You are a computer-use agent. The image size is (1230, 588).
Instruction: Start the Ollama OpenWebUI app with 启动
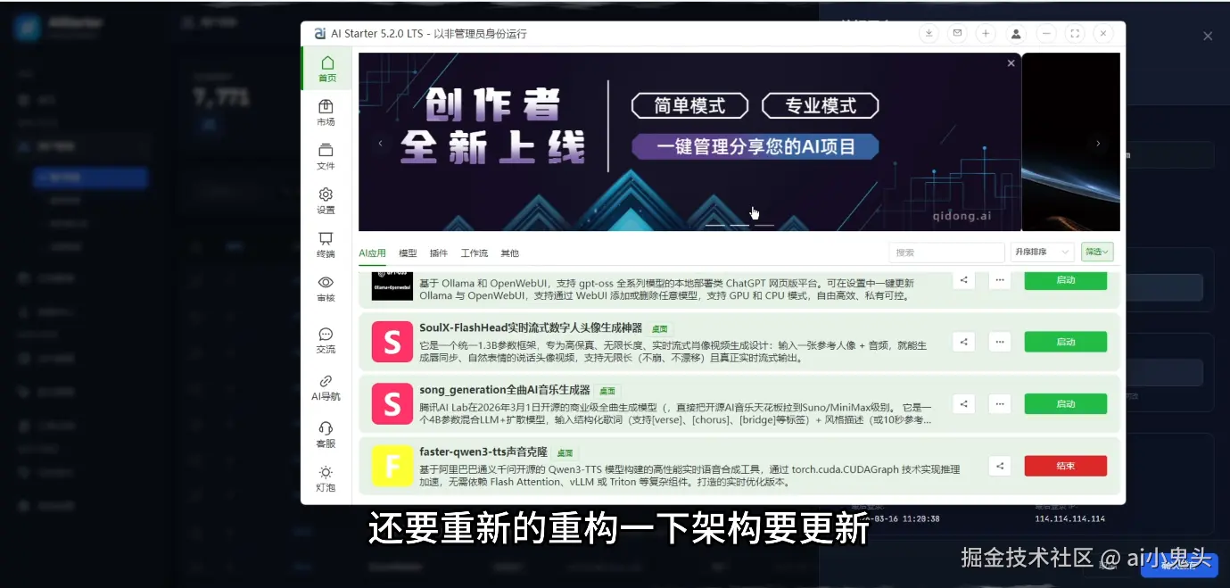[1065, 280]
